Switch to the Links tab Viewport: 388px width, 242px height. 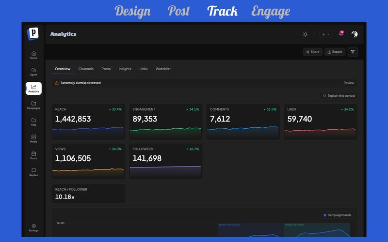[x=143, y=69]
